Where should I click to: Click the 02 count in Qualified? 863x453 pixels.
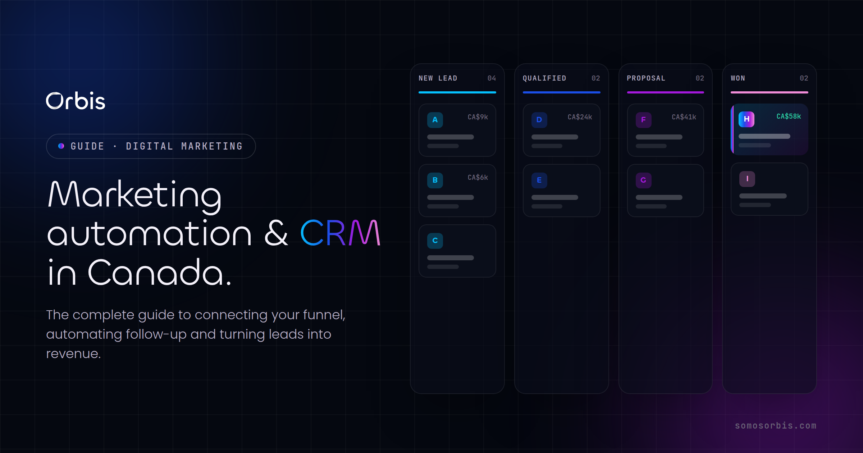596,78
